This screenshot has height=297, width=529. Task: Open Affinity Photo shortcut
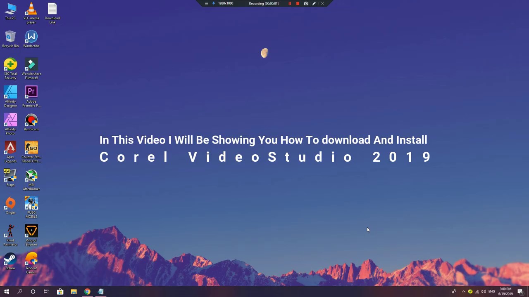coord(10,124)
